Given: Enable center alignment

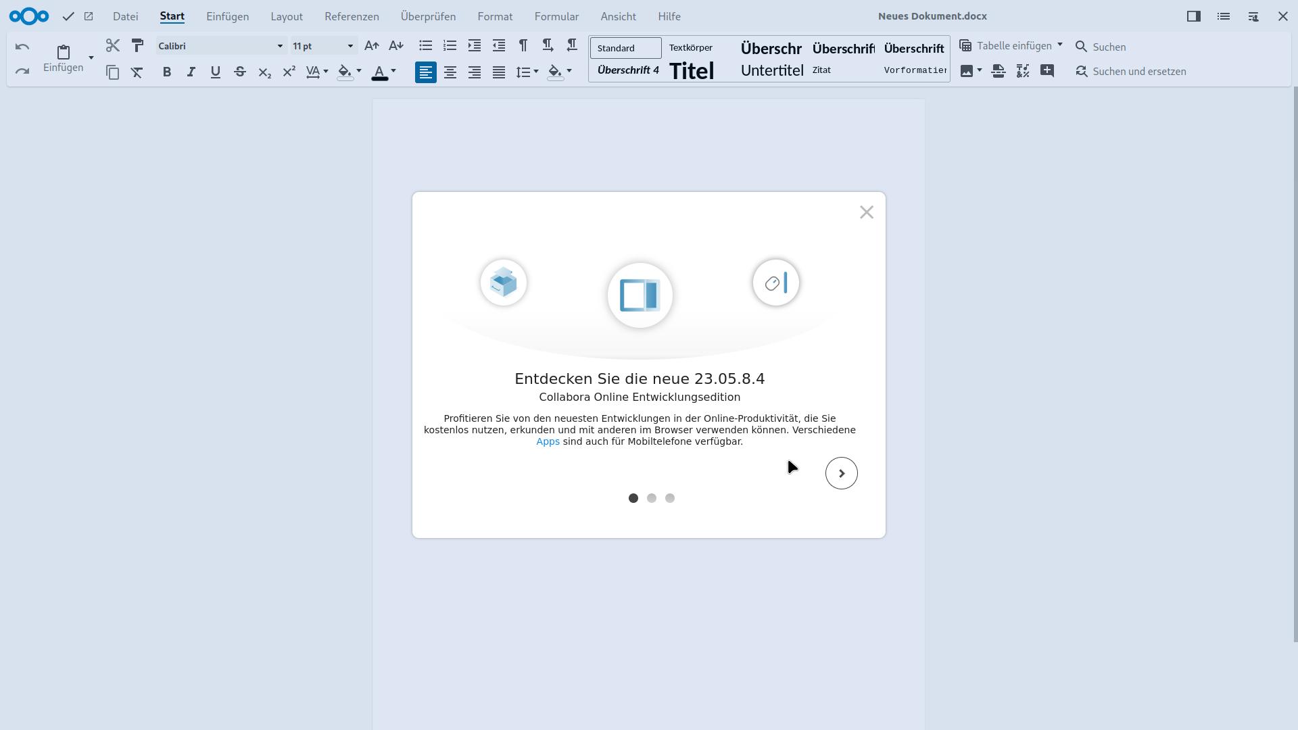Looking at the screenshot, I should tap(450, 72).
